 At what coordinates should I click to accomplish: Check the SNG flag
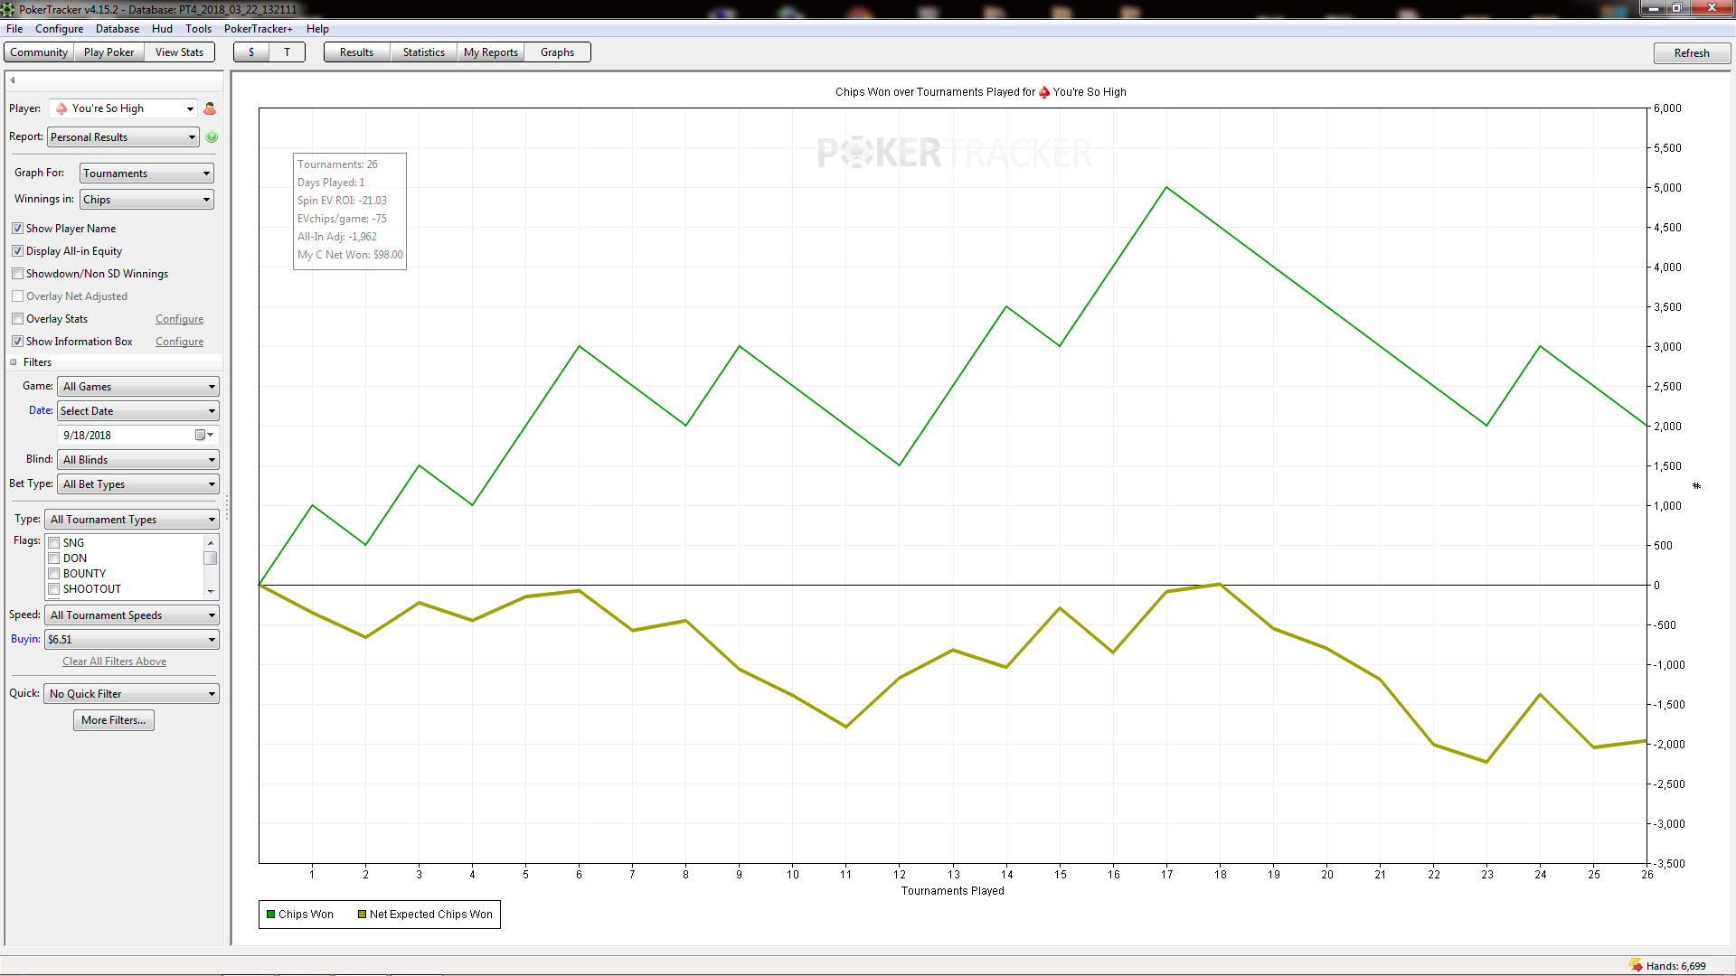point(54,543)
